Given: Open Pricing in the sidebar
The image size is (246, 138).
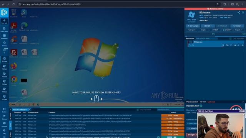Looking at the screenshot, I should tap(4, 117).
